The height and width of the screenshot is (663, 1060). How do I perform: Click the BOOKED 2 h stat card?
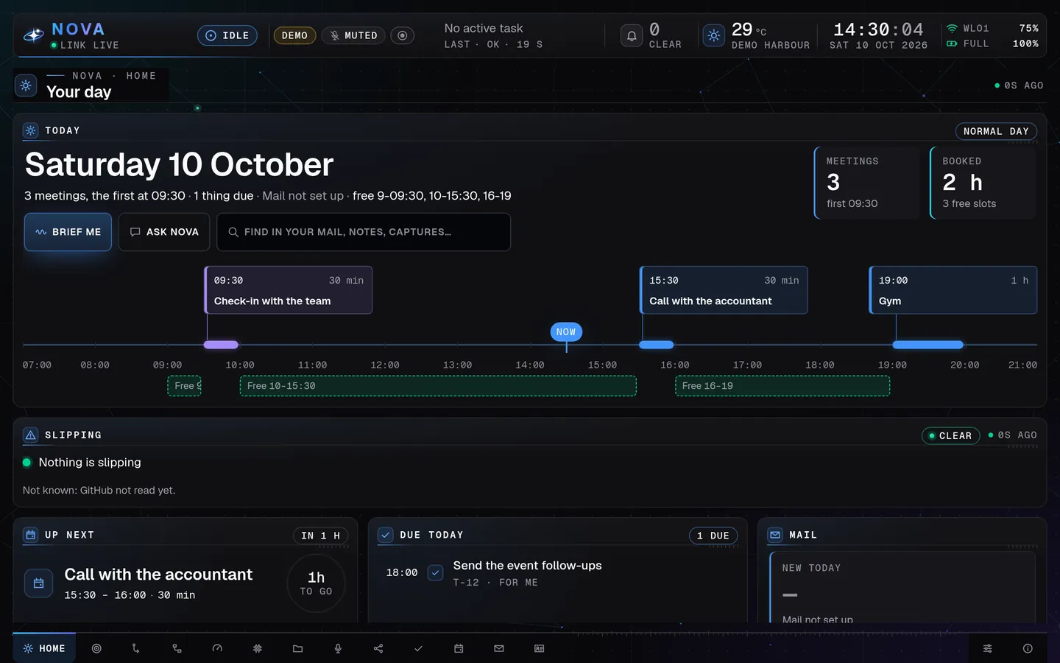(x=983, y=183)
